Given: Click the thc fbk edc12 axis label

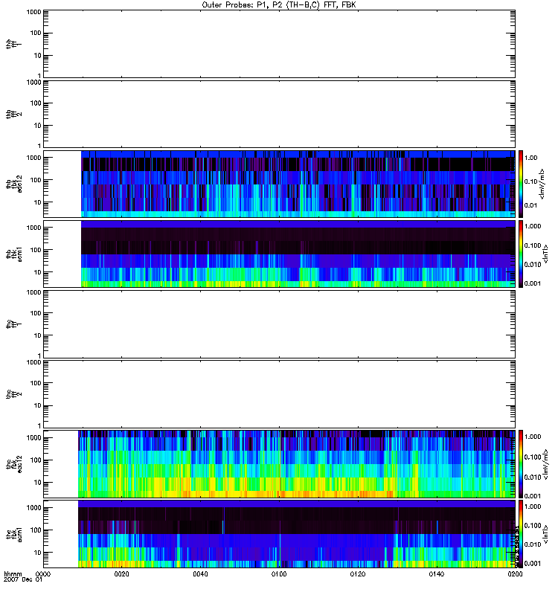Looking at the screenshot, I should [14, 463].
